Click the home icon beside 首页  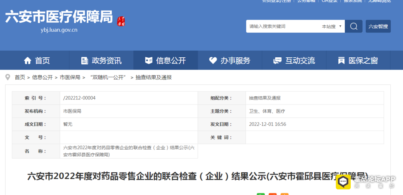click(x=28, y=61)
